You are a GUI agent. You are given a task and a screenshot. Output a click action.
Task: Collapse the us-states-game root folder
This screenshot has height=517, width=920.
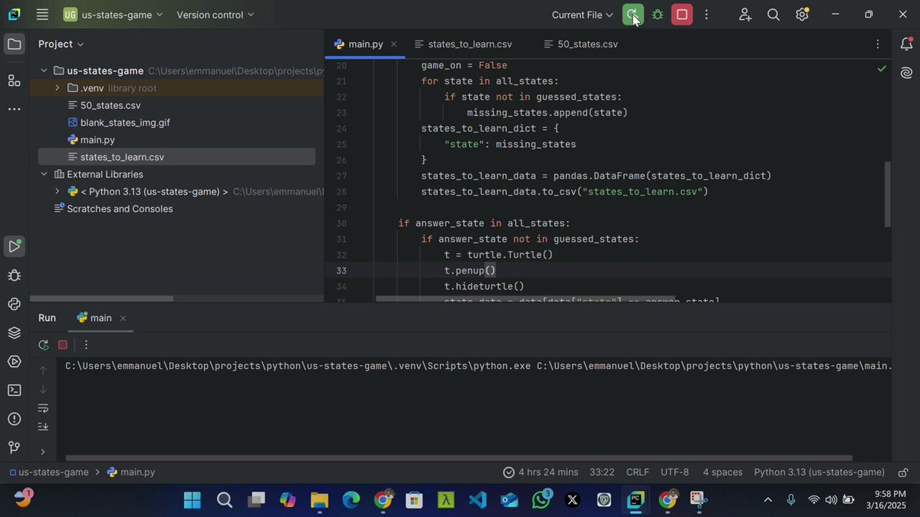pyautogui.click(x=44, y=70)
